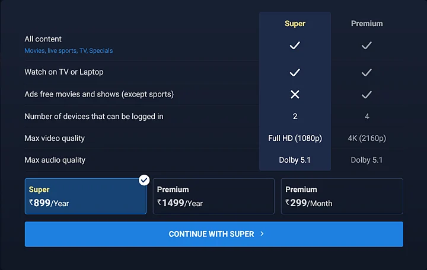Click the Max video quality row label
Image resolution: width=427 pixels, height=270 pixels.
[55, 138]
